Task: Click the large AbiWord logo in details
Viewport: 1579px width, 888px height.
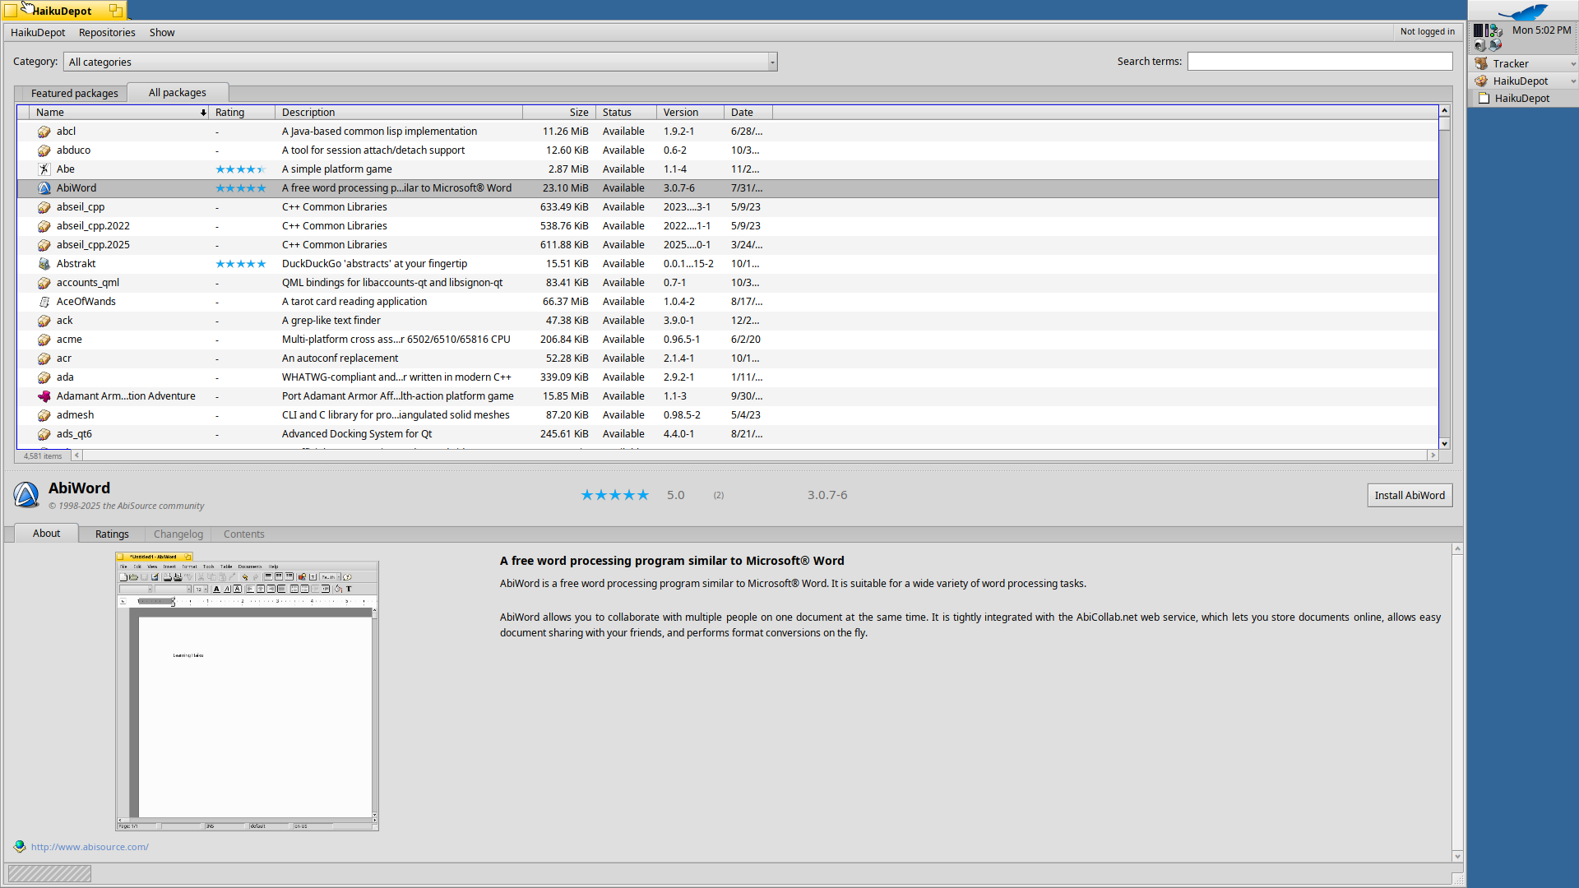Action: click(x=26, y=495)
